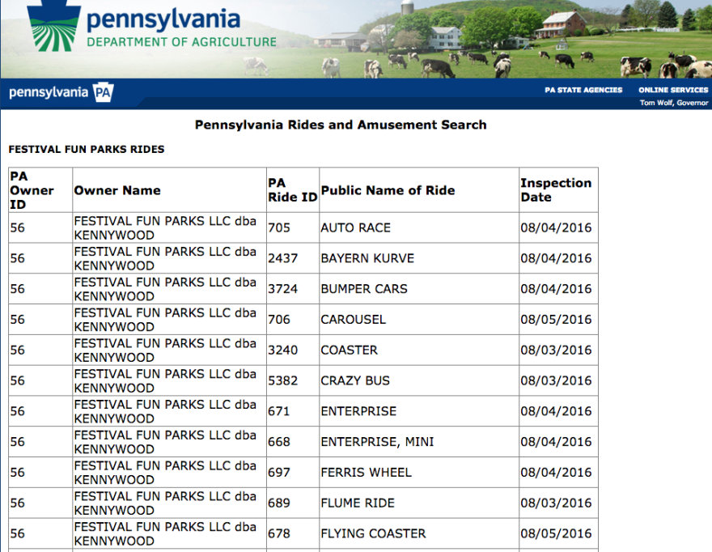
Task: Click the ENTERPRISE, MINI ride cell
Action: pos(418,442)
